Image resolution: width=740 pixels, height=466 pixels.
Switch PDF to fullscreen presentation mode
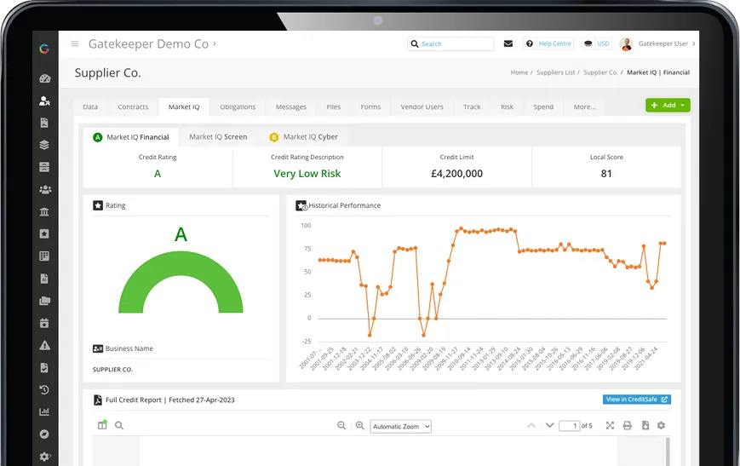point(610,426)
